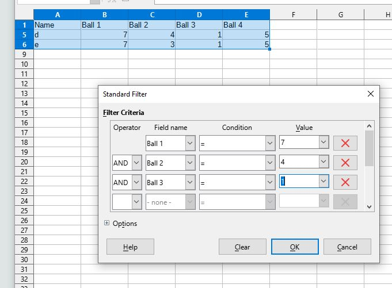Click the Ball 4 header cell

(x=246, y=25)
